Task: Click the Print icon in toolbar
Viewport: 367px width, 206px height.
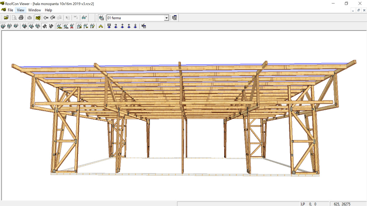Action: click(x=21, y=18)
